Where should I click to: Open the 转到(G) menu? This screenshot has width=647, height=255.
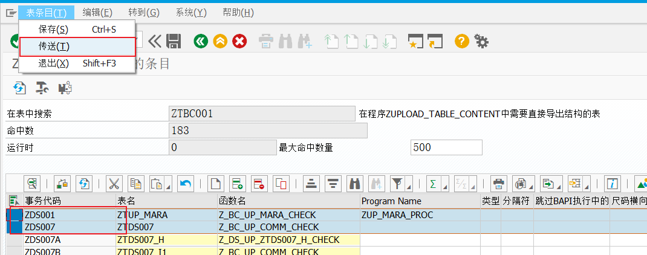click(x=143, y=13)
